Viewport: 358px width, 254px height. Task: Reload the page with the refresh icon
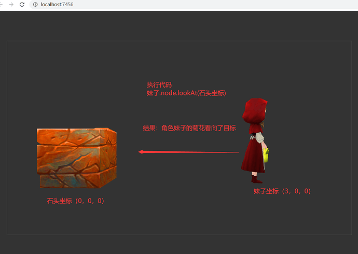point(22,5)
